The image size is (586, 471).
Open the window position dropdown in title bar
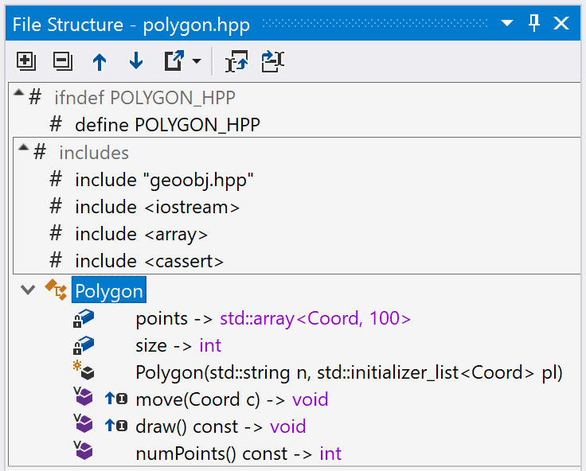point(506,23)
